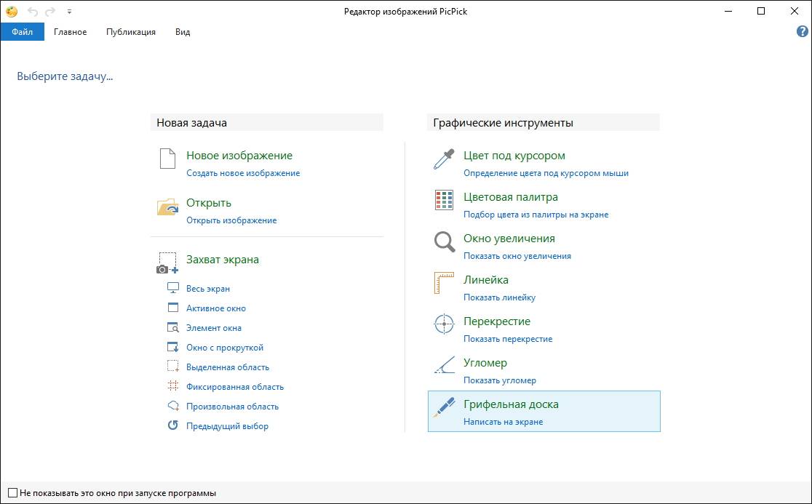This screenshot has height=504, width=812.
Task: Click the Показать угломер link
Action: pyautogui.click(x=500, y=380)
